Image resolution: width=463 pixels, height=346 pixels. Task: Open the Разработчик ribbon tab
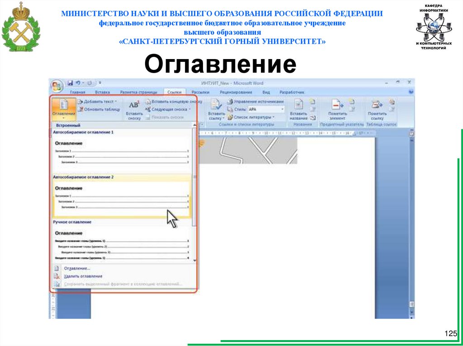coord(292,92)
